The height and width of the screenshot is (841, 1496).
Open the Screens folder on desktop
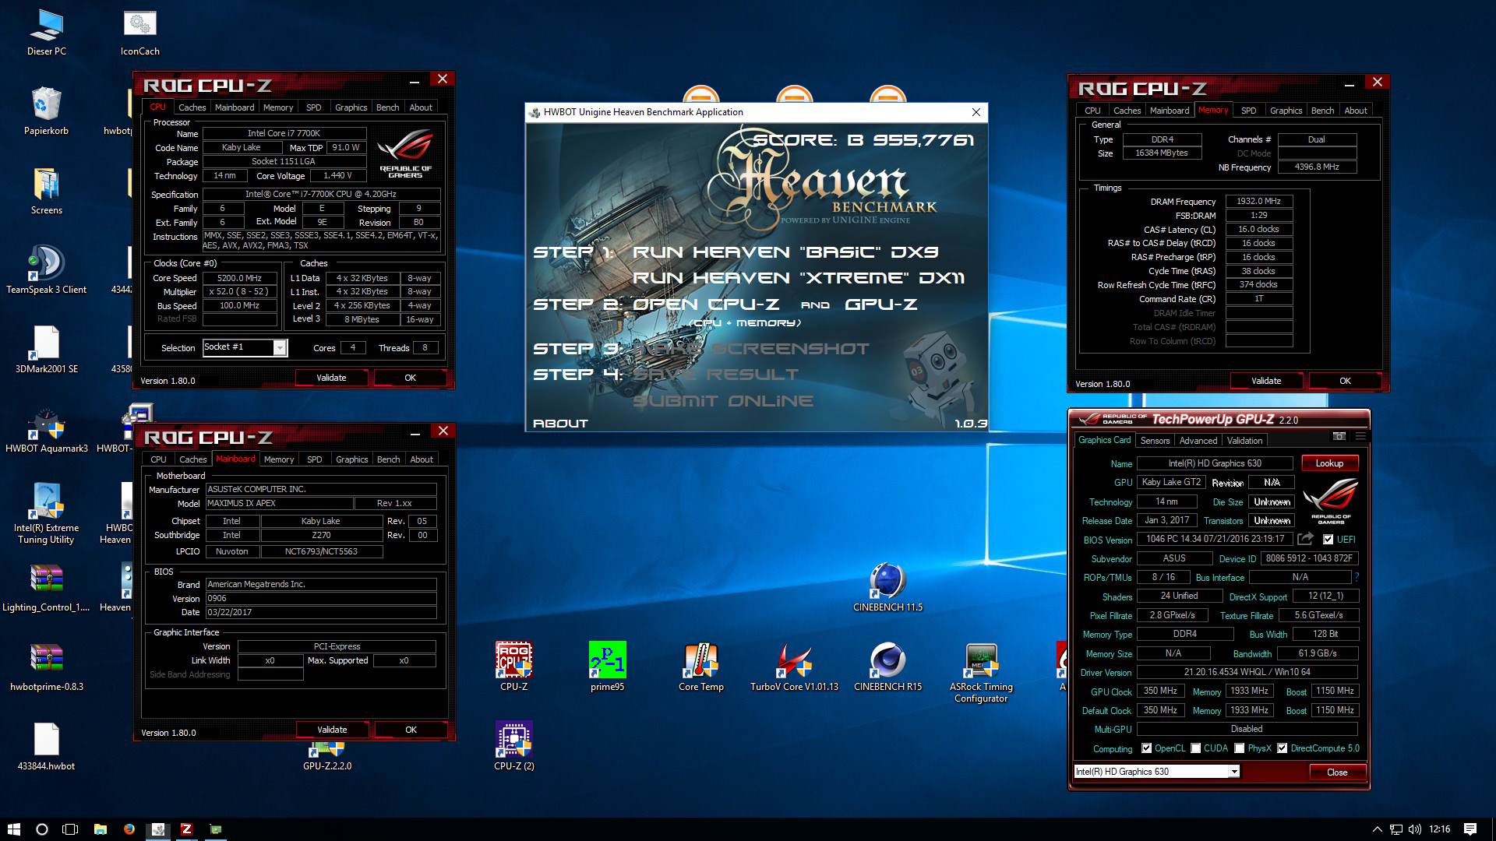point(47,191)
